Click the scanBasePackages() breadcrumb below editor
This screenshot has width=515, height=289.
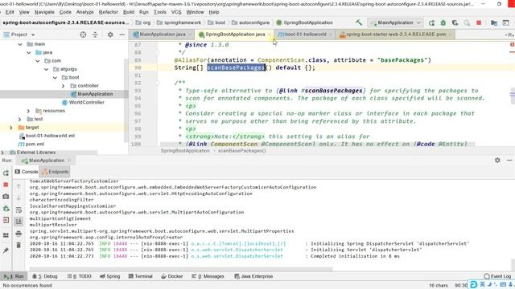click(241, 151)
